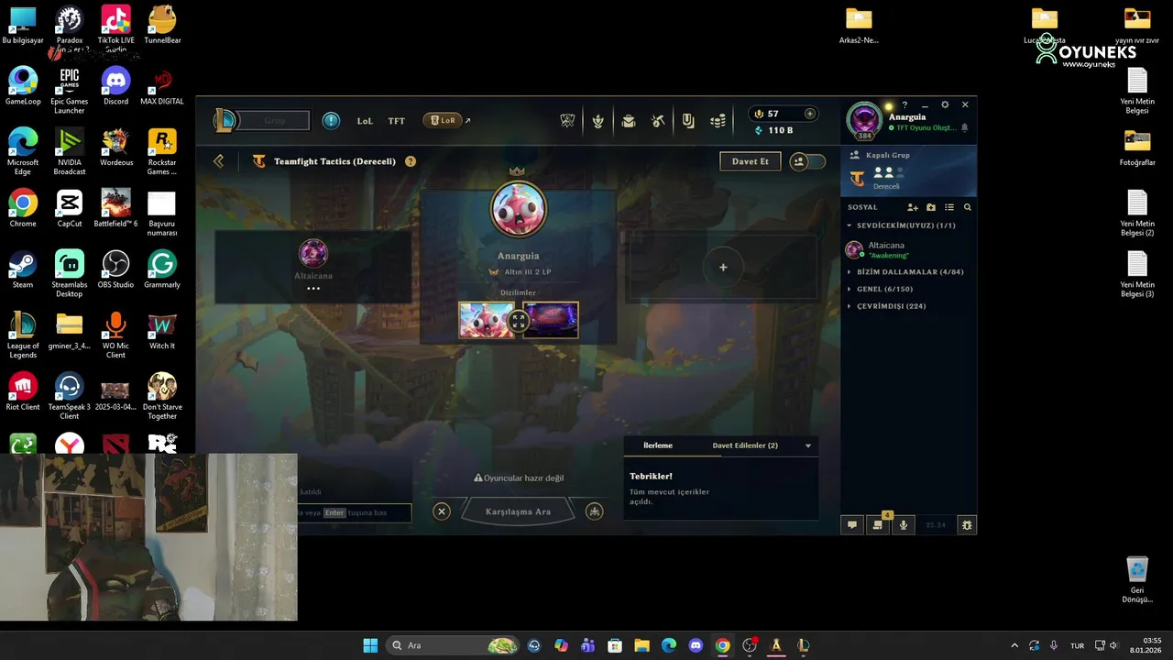This screenshot has height=660, width=1173.
Task: Open the Riot Client desktop shortcut
Action: (x=23, y=391)
